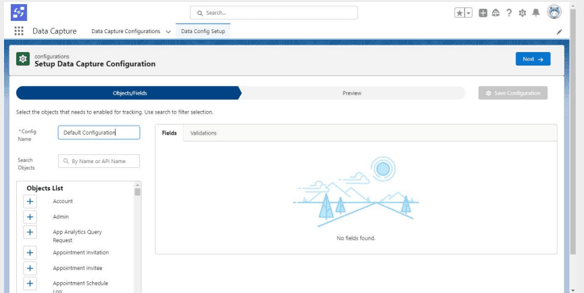
Task: Click the Appointment Schedule Log text
Action: [80, 286]
